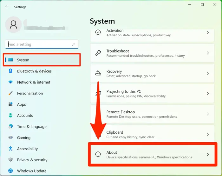Open Clipboard title text
This screenshot has height=176, width=222.
[115, 132]
